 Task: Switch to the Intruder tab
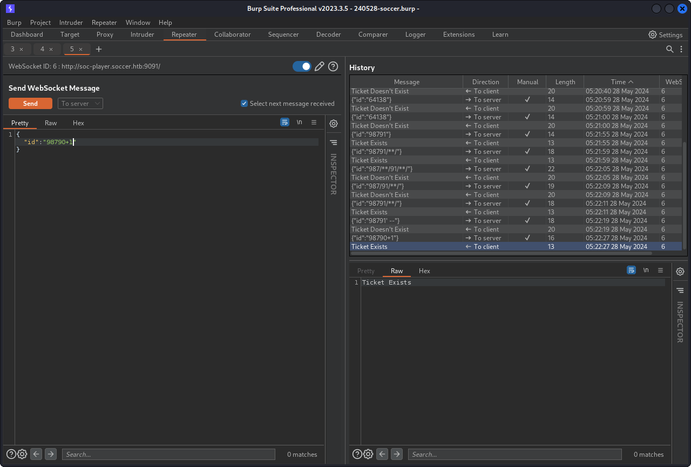142,35
